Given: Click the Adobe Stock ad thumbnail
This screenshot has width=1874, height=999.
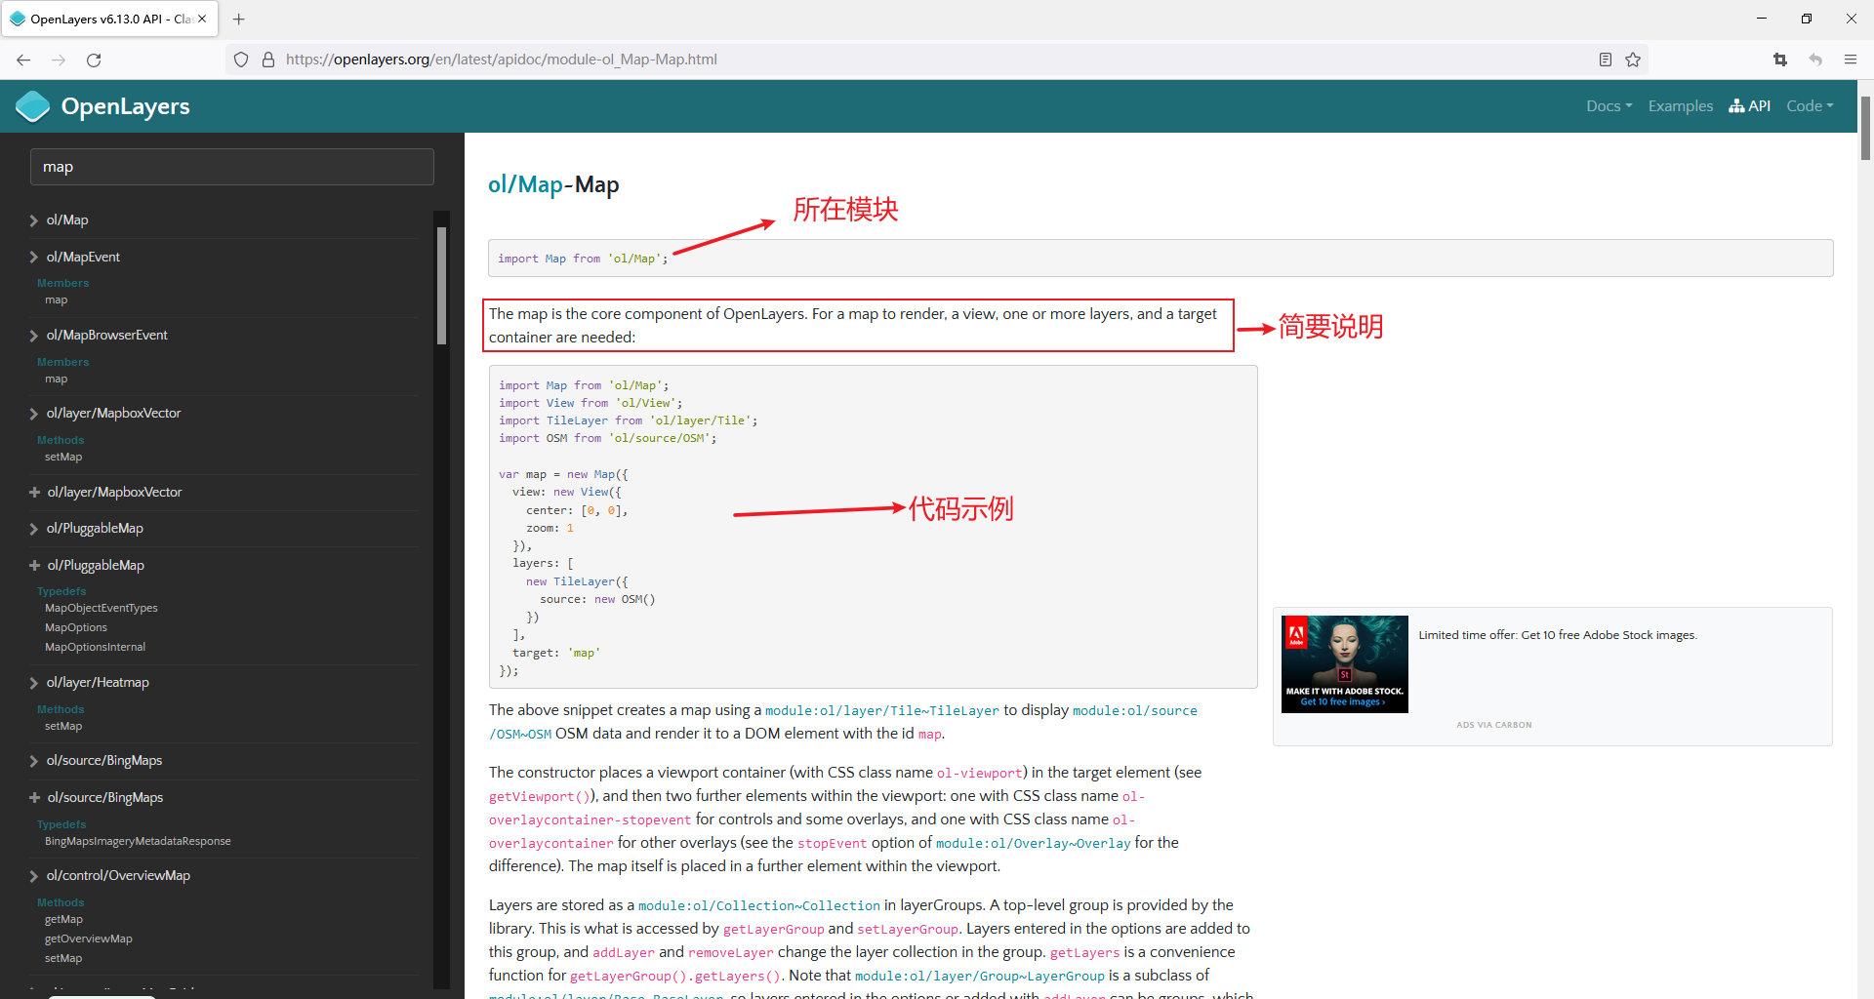Looking at the screenshot, I should pos(1344,663).
